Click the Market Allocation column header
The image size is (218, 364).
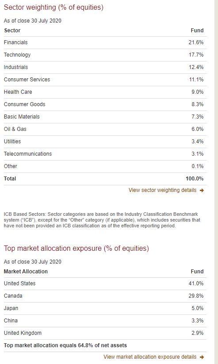click(x=26, y=272)
